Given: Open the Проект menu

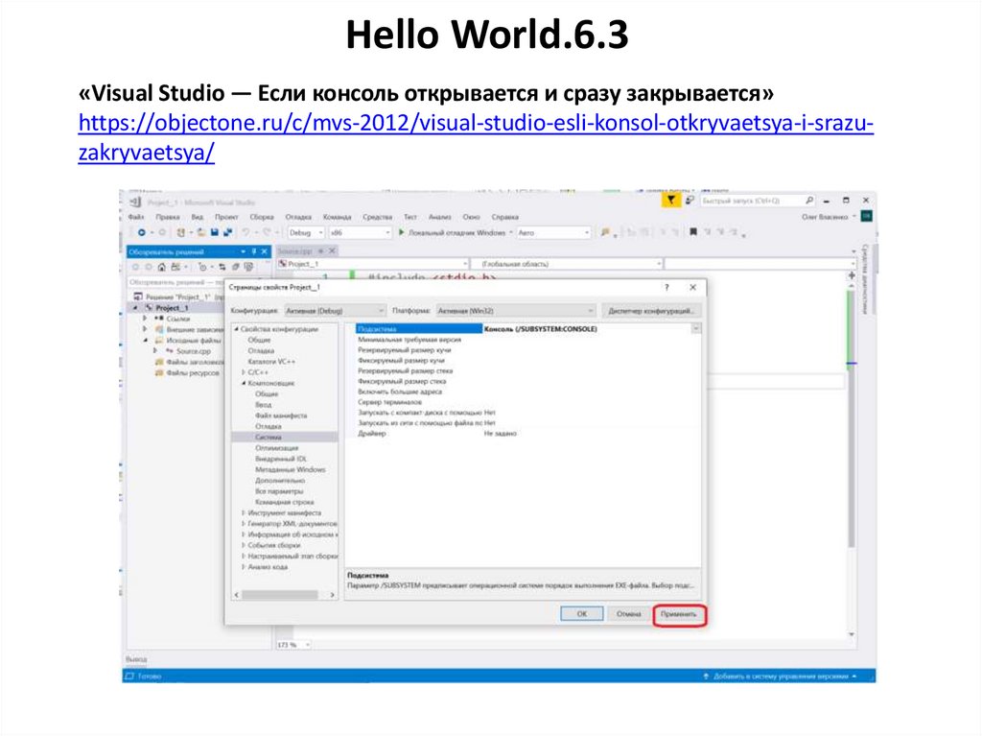Looking at the screenshot, I should 226,217.
